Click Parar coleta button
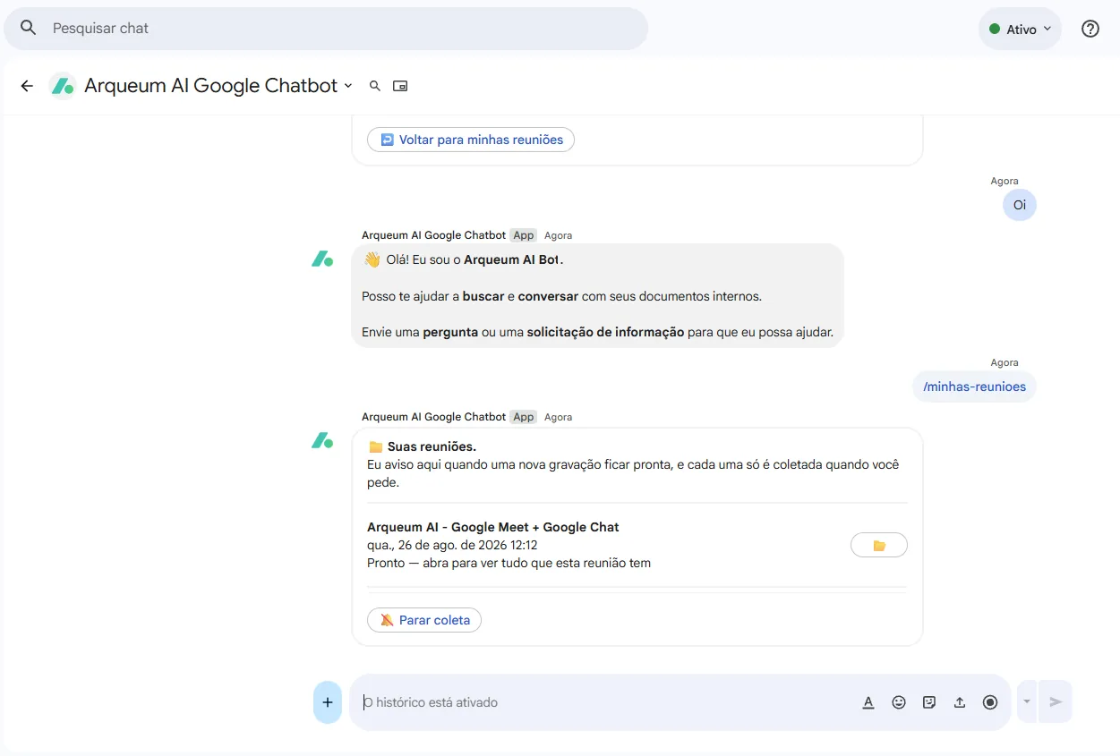 (x=424, y=620)
